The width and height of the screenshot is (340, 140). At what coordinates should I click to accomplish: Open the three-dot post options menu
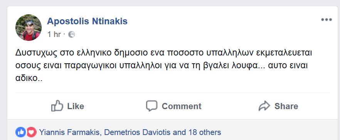(327, 20)
